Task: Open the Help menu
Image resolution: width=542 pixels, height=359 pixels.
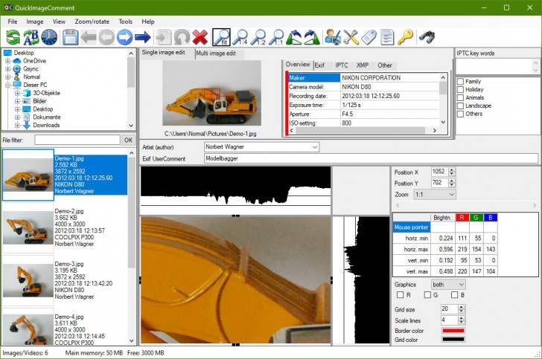Action: pyautogui.click(x=148, y=22)
